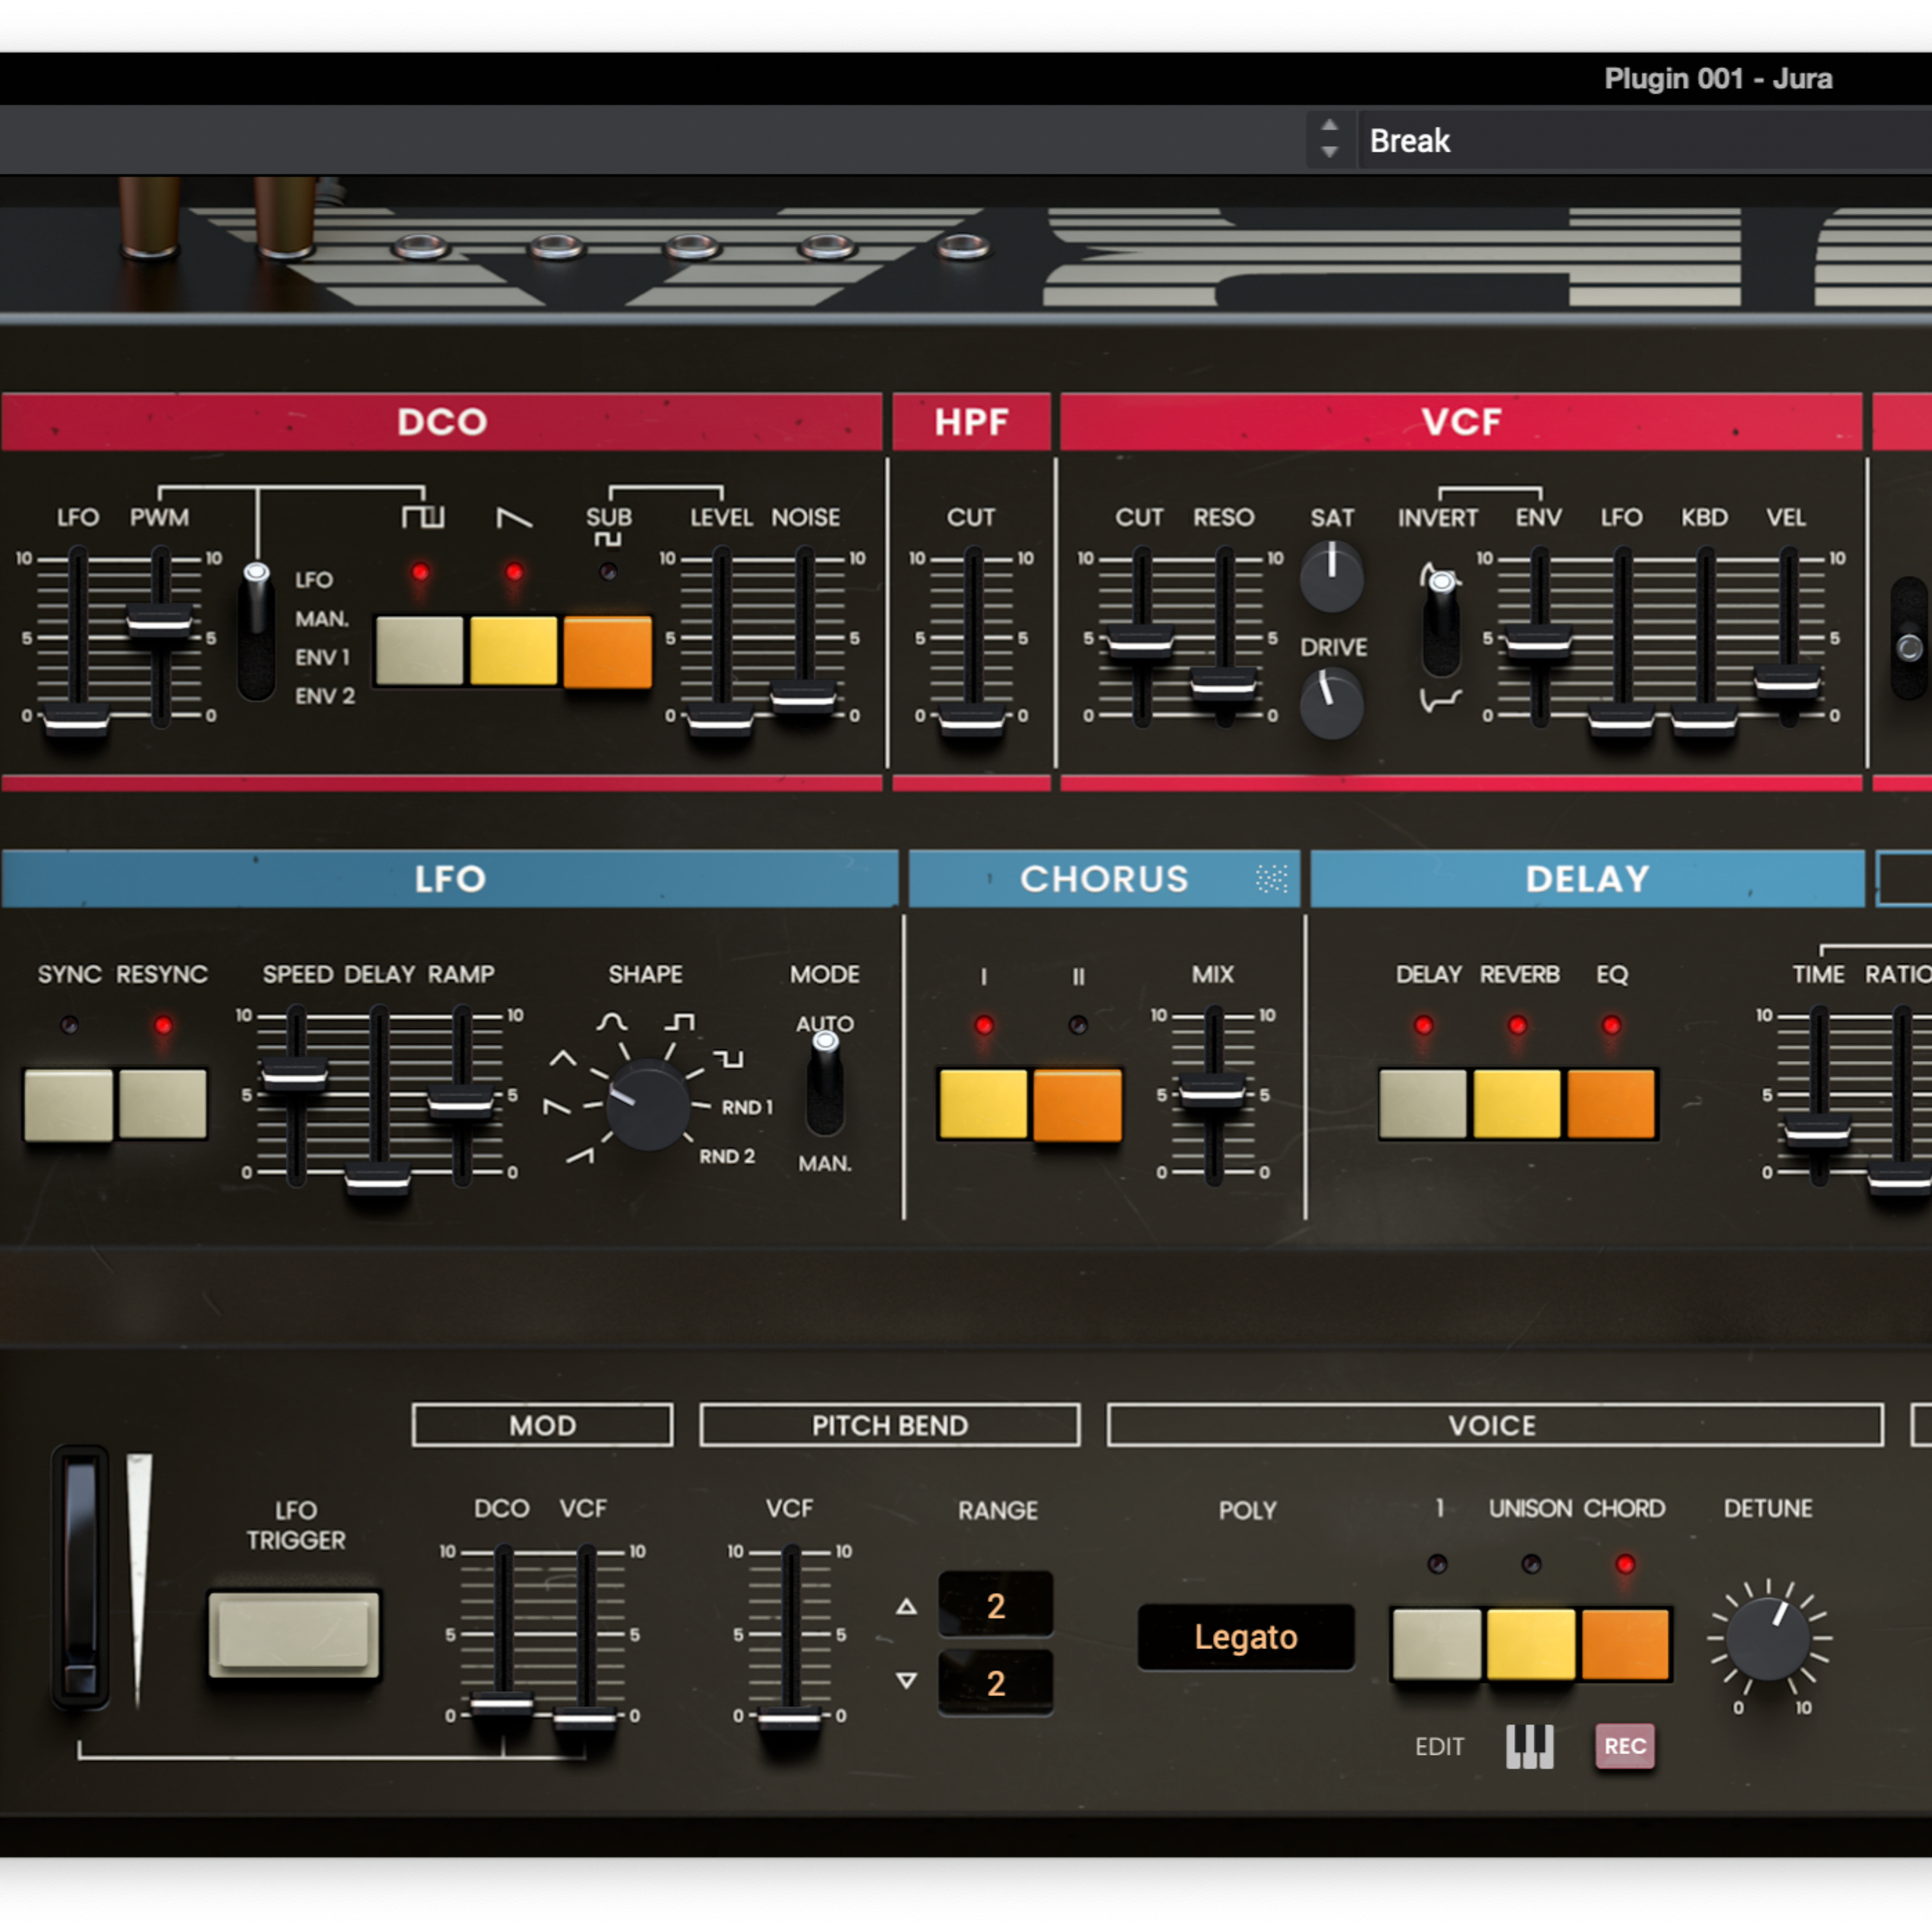This screenshot has width=1932, height=1932.
Task: Click the DETUNE knob in VOICE
Action: (x=1768, y=1640)
